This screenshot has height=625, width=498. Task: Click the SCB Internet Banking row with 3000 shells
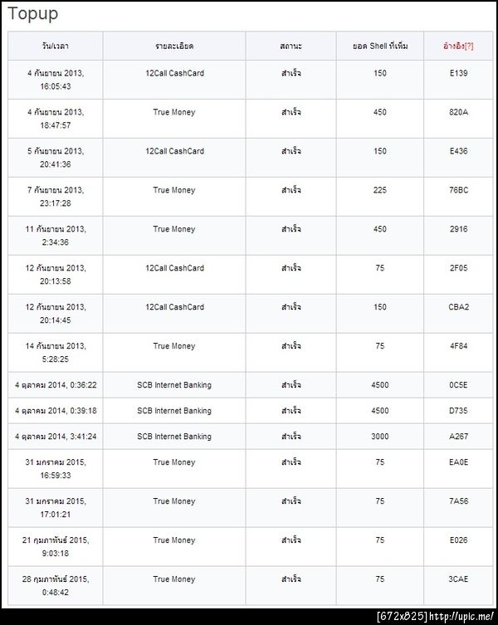tap(251, 437)
